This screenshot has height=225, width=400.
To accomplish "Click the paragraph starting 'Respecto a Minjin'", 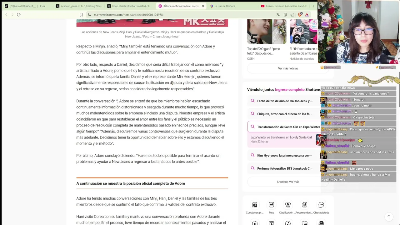I will coord(146,49).
